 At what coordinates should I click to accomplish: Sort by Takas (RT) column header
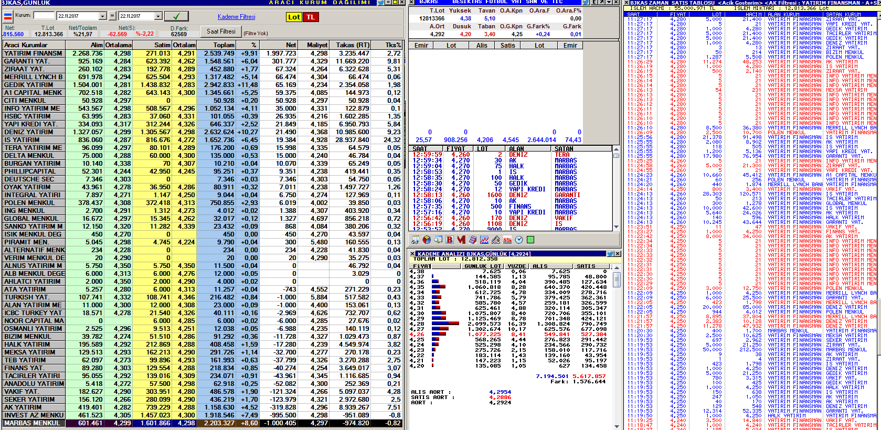click(x=350, y=45)
